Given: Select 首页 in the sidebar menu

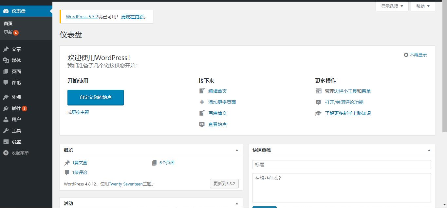Looking at the screenshot, I should tap(8, 23).
